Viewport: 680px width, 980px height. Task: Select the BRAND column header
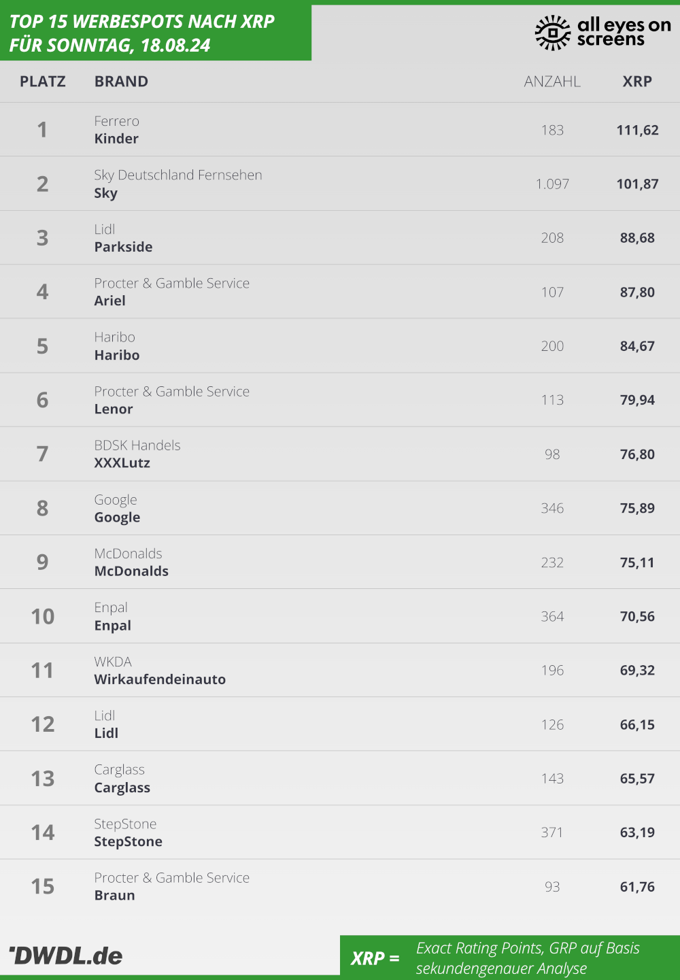click(x=121, y=82)
